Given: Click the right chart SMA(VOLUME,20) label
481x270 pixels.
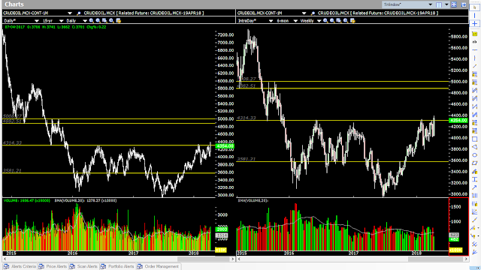Looking at the screenshot, I should (253, 200).
